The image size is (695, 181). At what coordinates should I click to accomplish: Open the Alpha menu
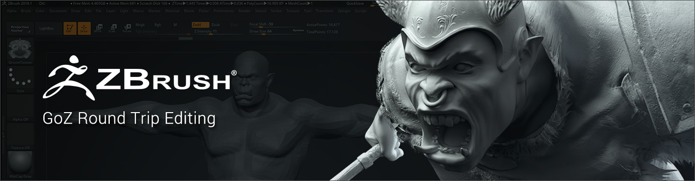pyautogui.click(x=12, y=11)
